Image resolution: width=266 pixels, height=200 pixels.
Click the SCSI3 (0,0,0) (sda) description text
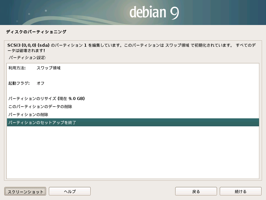tap(30, 45)
